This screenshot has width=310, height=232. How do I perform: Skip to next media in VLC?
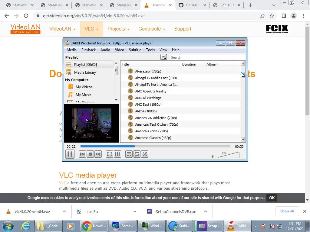(x=98, y=154)
